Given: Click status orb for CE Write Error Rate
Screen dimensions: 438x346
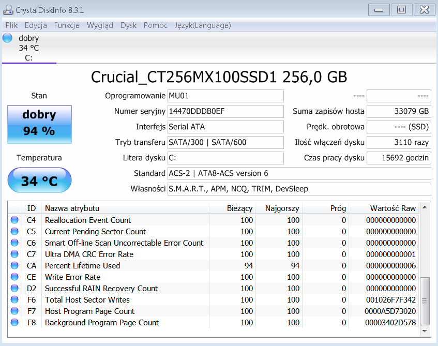Looking at the screenshot, I should 14,277.
